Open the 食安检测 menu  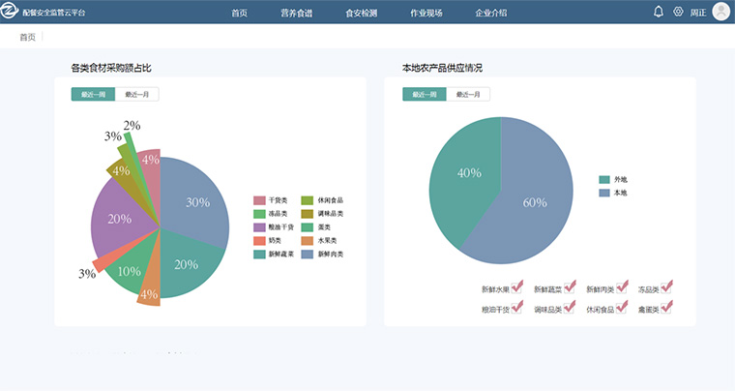point(360,13)
